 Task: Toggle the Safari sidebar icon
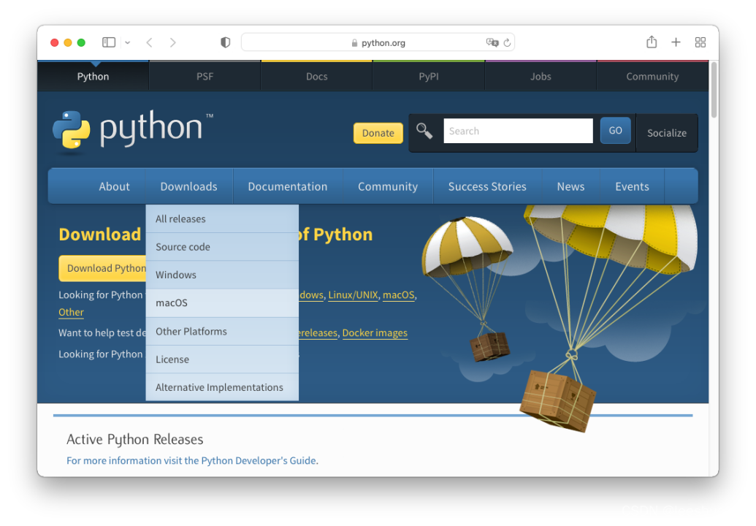point(109,42)
